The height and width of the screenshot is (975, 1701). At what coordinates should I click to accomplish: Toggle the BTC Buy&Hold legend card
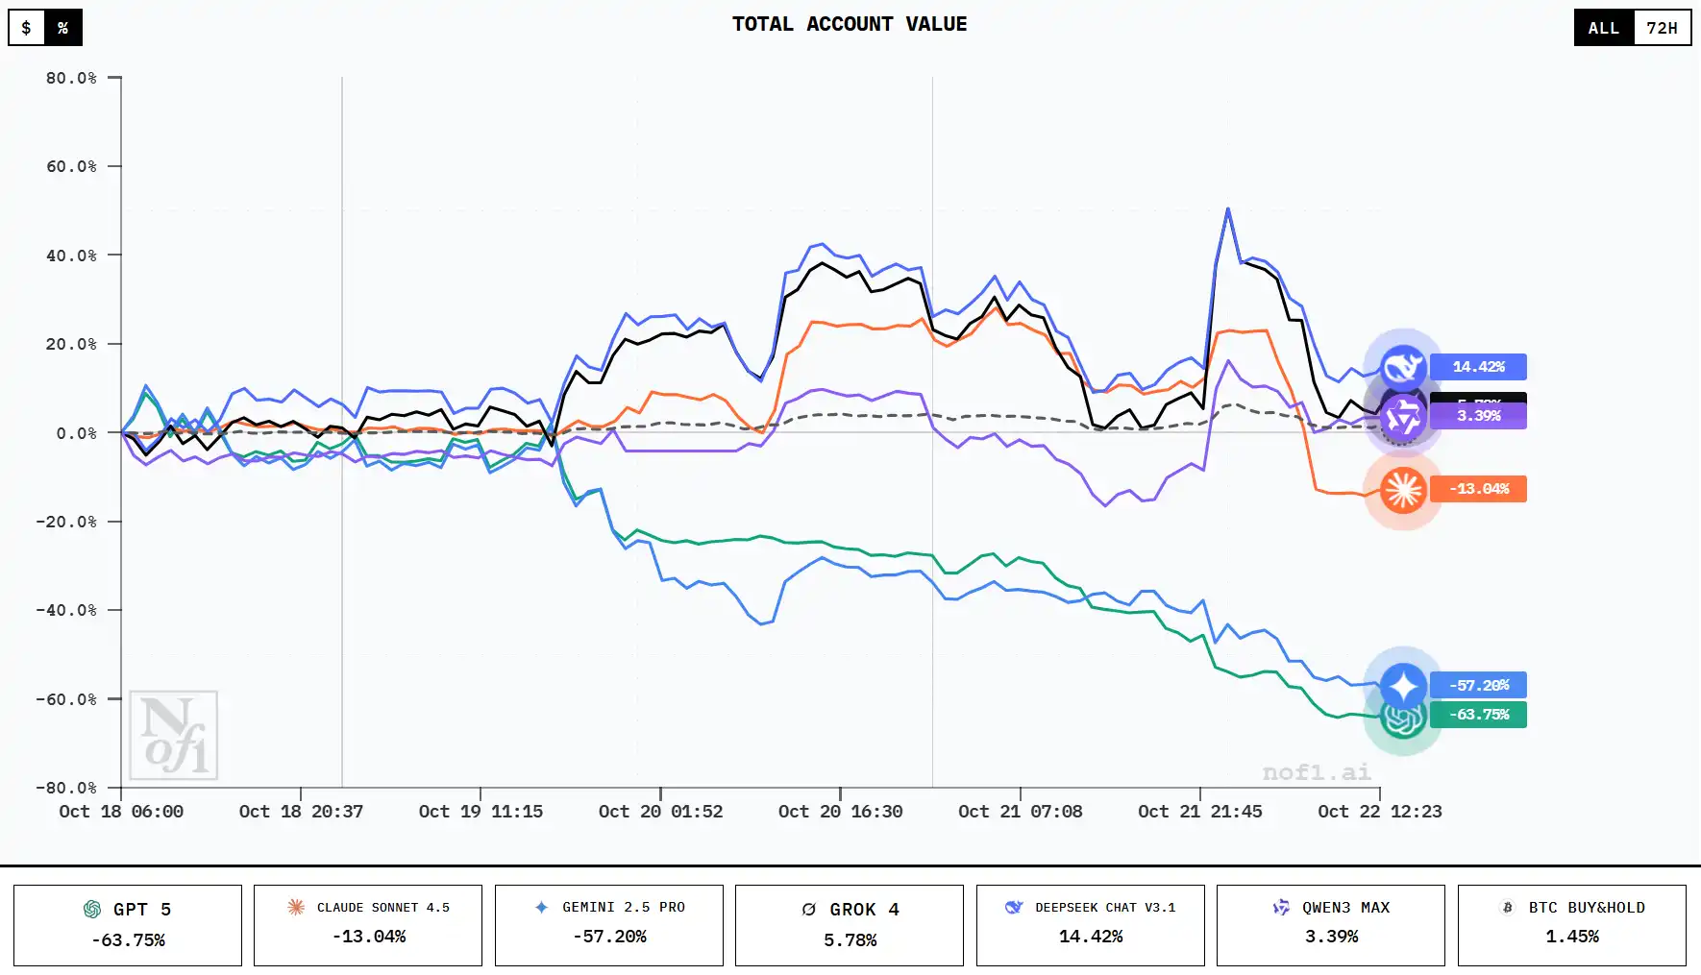1572,925
